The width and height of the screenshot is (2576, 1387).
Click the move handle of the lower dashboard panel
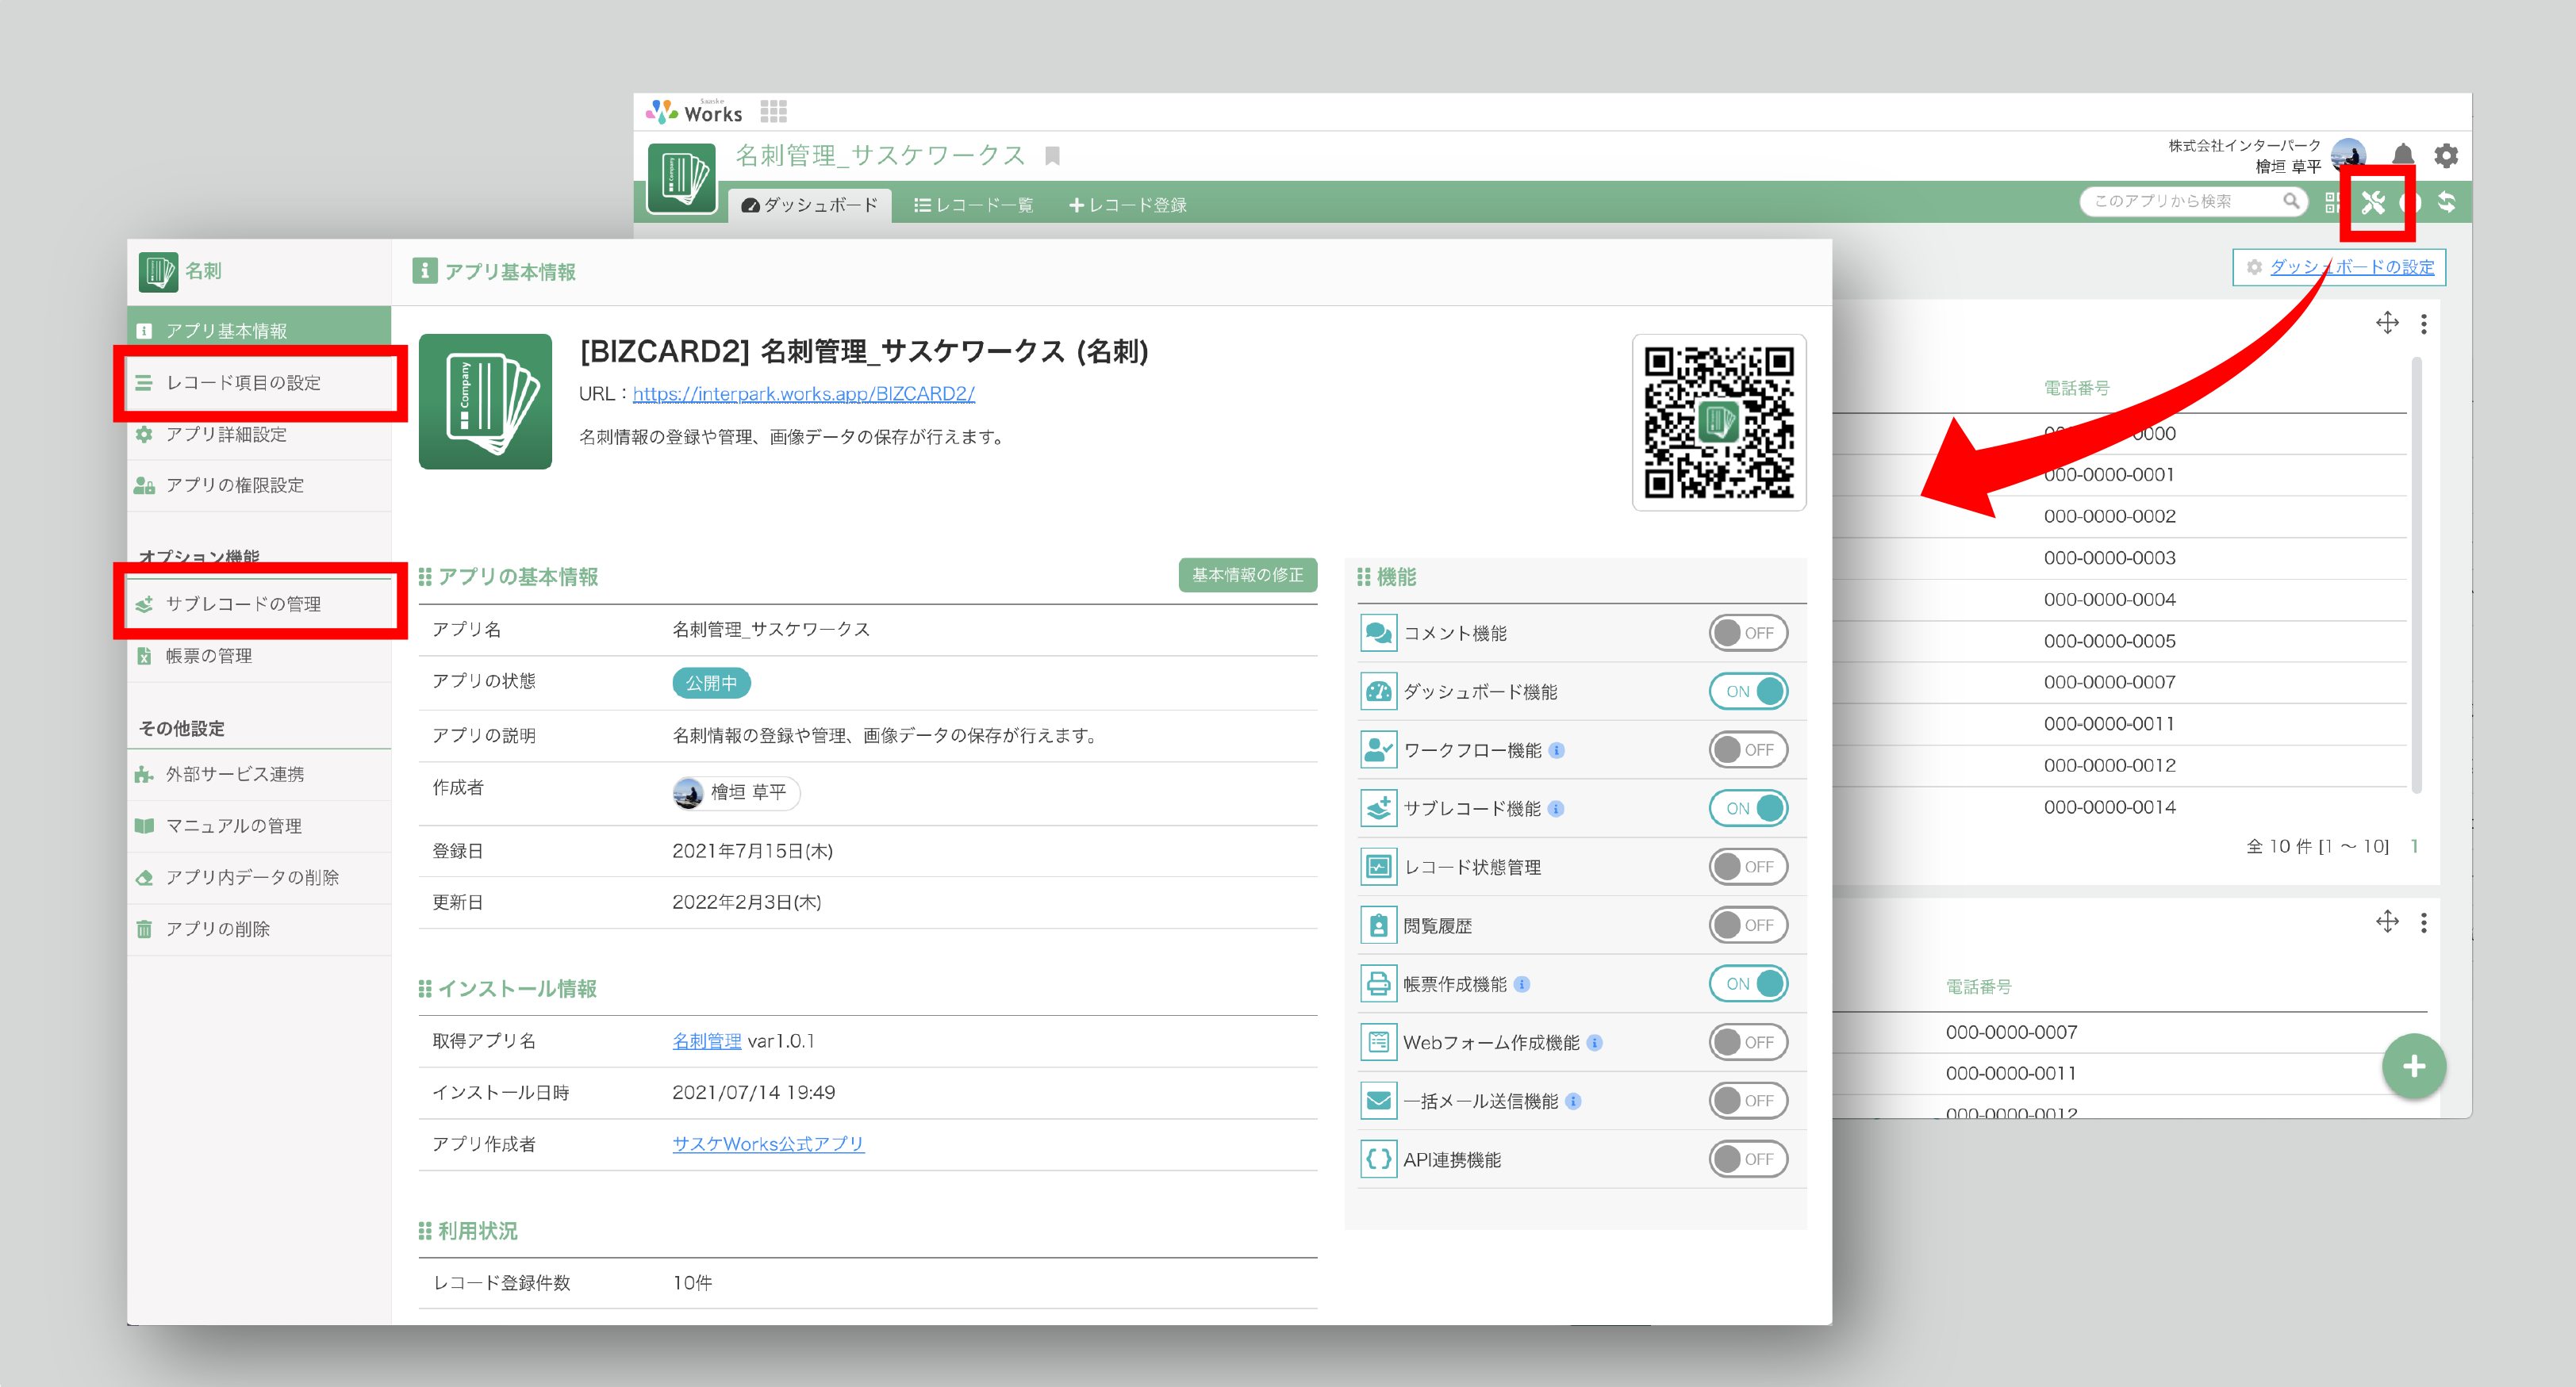pyautogui.click(x=2387, y=921)
